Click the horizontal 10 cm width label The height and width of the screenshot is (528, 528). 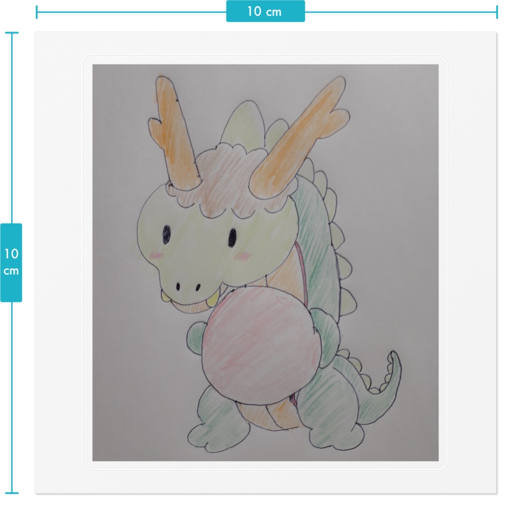point(266,11)
